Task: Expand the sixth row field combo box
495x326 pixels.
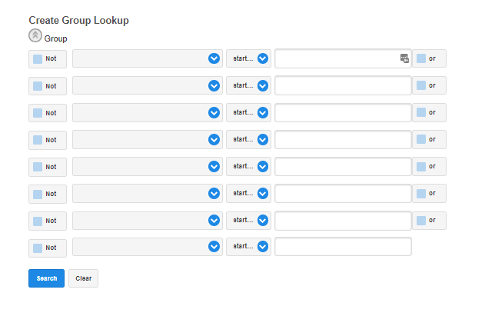Action: tap(148, 193)
